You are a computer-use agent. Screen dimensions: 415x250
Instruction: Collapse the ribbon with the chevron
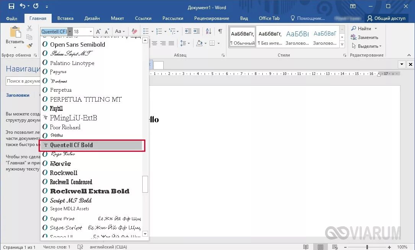click(409, 55)
